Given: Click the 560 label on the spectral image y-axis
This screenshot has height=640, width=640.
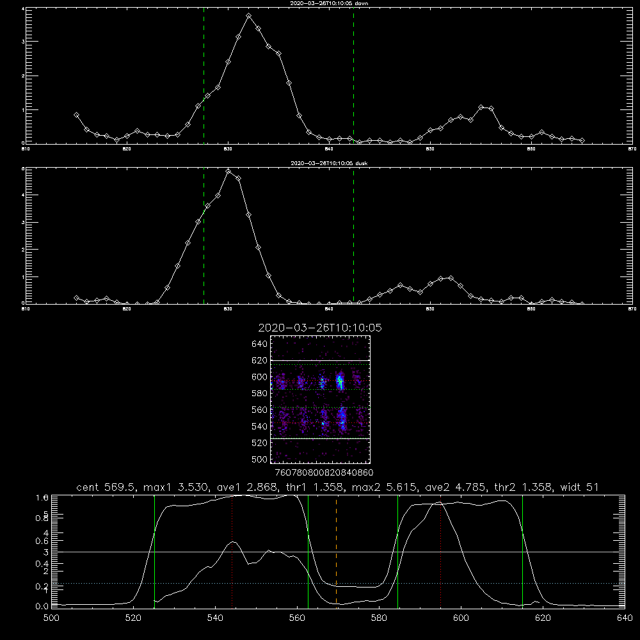Looking at the screenshot, I should click(259, 410).
